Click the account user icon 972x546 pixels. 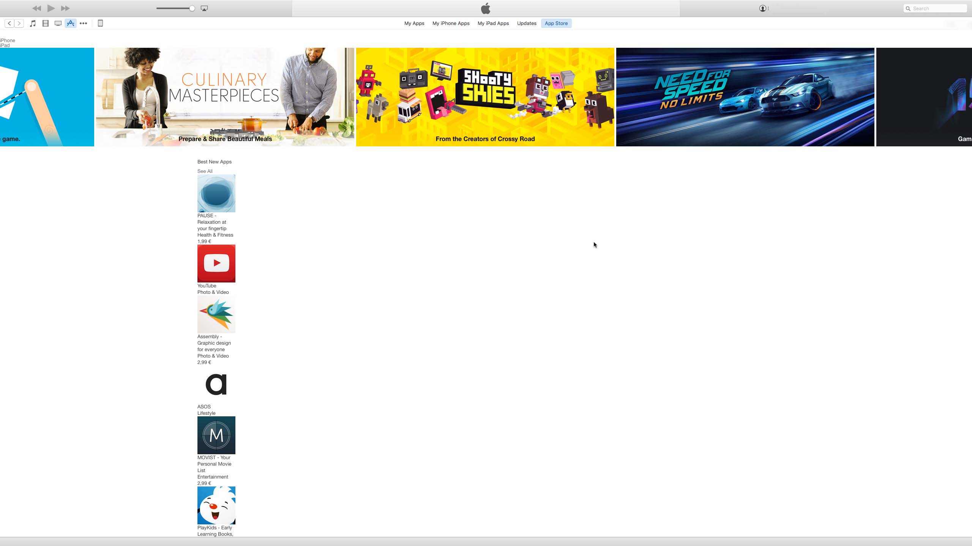(762, 8)
